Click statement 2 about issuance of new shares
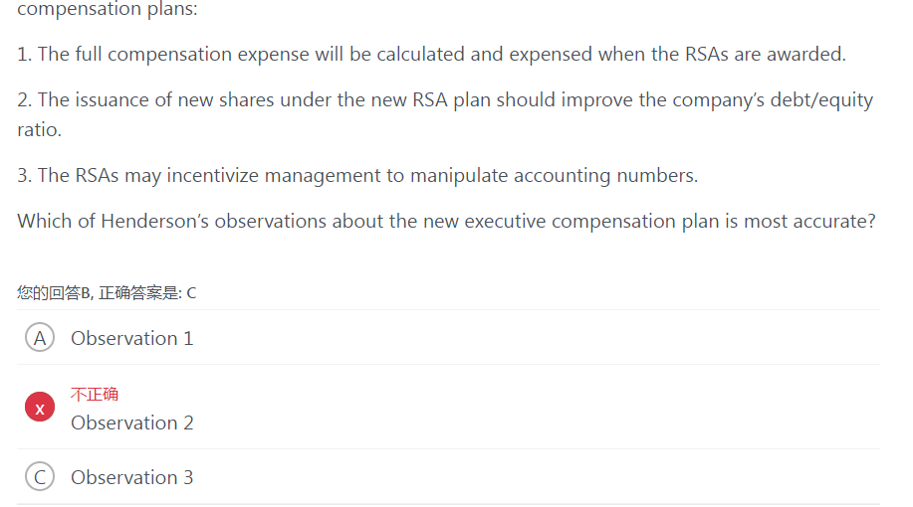913x507 pixels. tap(445, 114)
